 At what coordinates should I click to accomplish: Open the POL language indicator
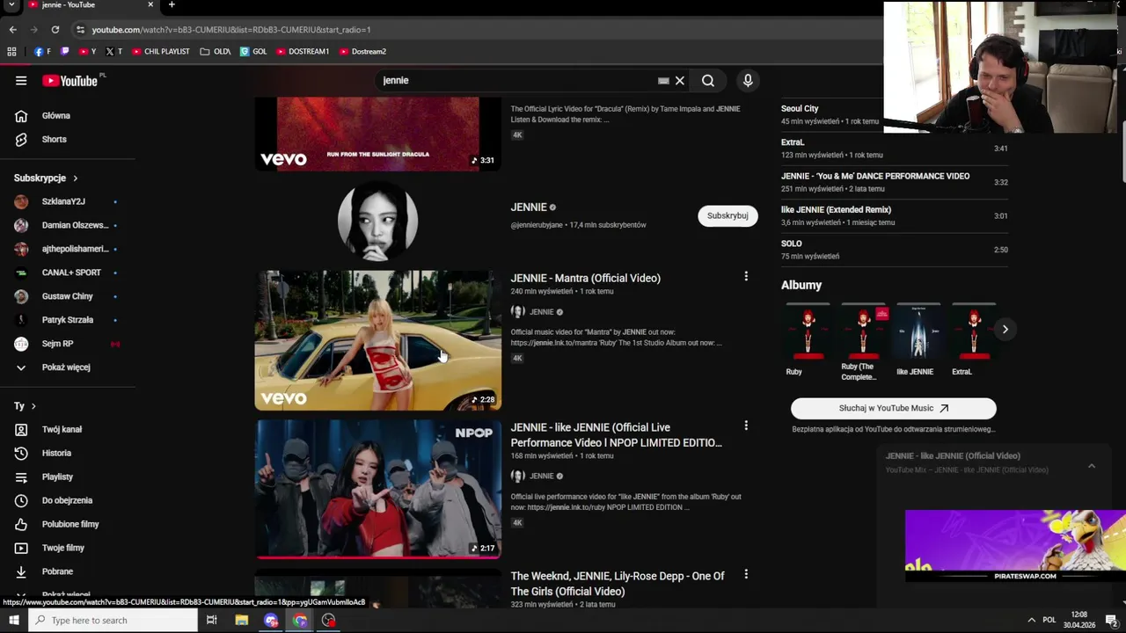1049,621
